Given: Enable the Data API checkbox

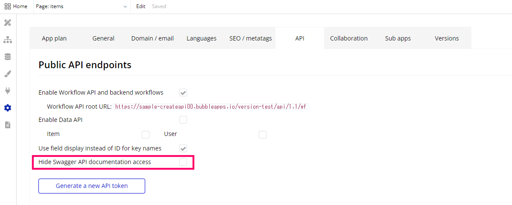Looking at the screenshot, I should [183, 120].
